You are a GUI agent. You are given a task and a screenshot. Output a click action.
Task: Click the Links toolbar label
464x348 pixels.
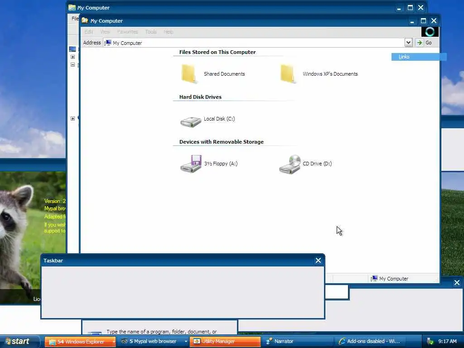(x=404, y=57)
